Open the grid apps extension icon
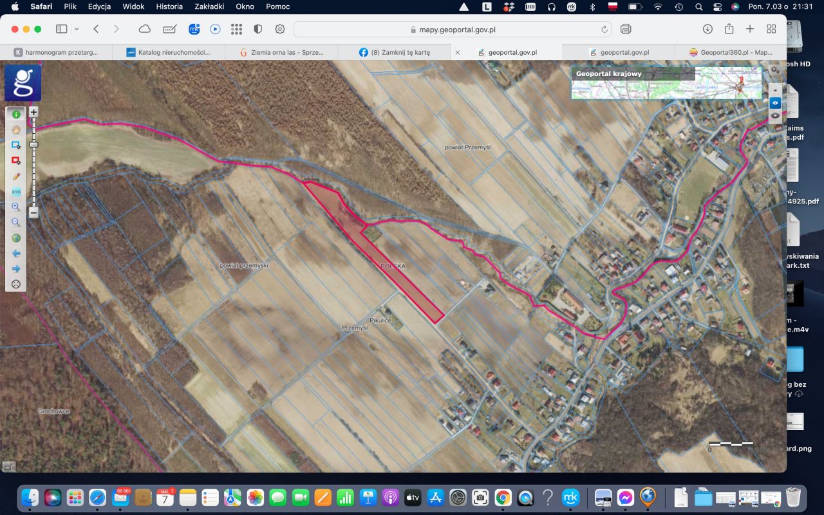Screen dimensions: 824x515 tap(236, 29)
